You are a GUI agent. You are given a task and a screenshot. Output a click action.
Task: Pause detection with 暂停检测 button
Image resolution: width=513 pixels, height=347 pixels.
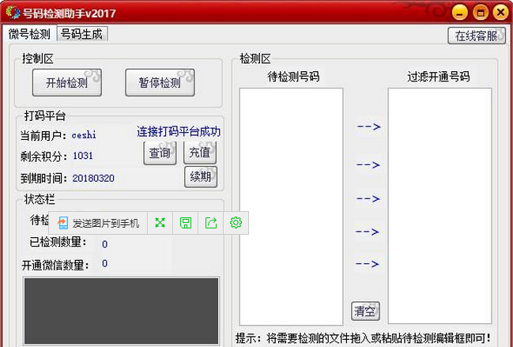(x=160, y=82)
